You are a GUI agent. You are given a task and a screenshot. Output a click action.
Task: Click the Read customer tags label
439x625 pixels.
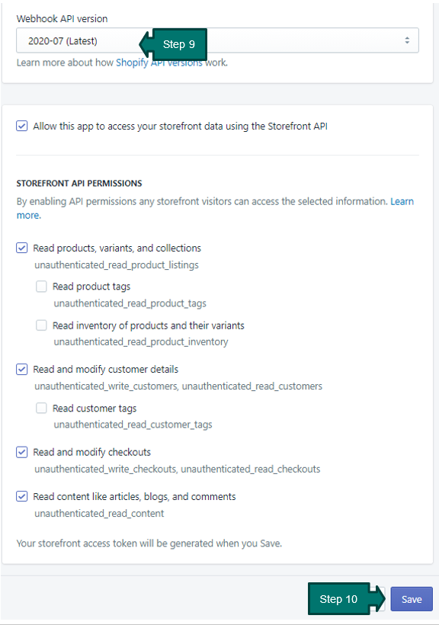(95, 409)
